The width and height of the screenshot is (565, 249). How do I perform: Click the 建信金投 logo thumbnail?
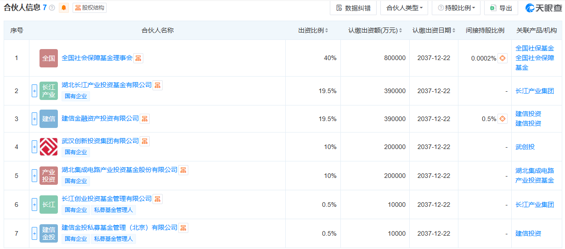point(49,233)
